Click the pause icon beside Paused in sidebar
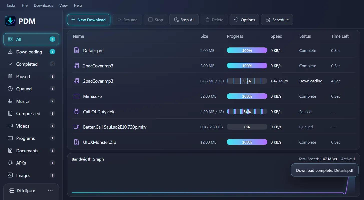Image resolution: width=364 pixels, height=200 pixels. click(x=10, y=76)
